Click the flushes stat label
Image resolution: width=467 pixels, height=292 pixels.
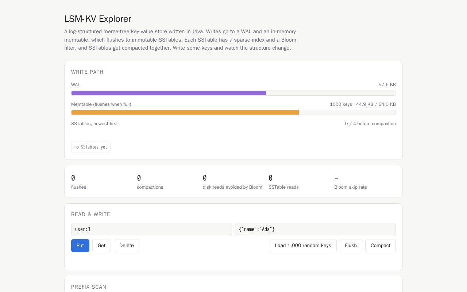click(79, 187)
